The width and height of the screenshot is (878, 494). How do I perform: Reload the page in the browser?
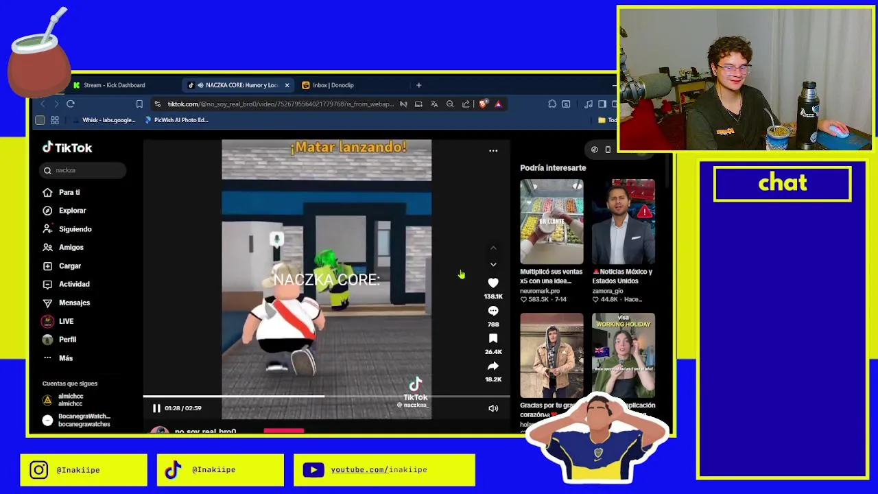(x=71, y=104)
